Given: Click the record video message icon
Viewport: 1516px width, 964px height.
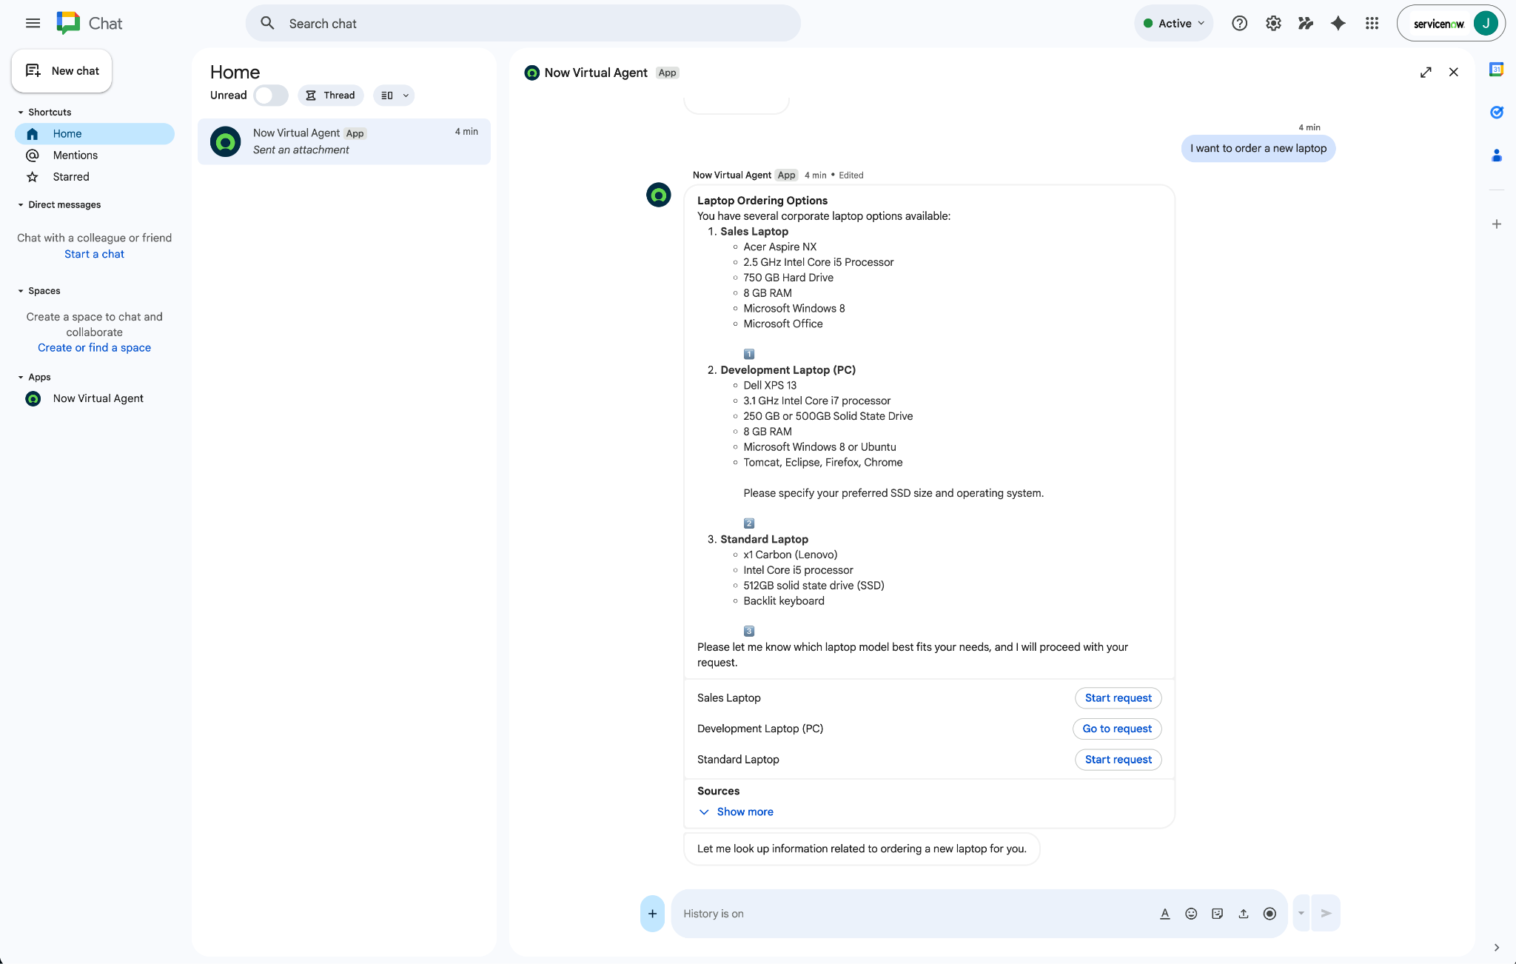Looking at the screenshot, I should point(1270,913).
